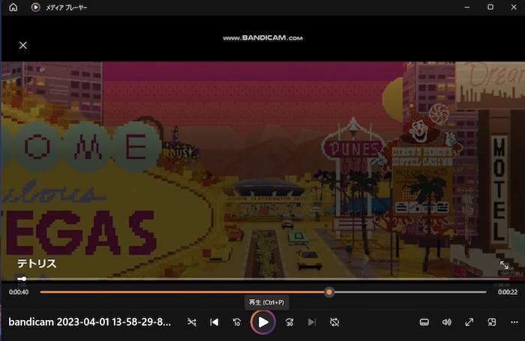Click the bandicam file name title
This screenshot has width=525, height=341.
click(x=90, y=322)
